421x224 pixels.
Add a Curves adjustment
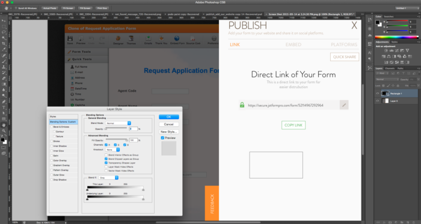[x=397, y=50]
